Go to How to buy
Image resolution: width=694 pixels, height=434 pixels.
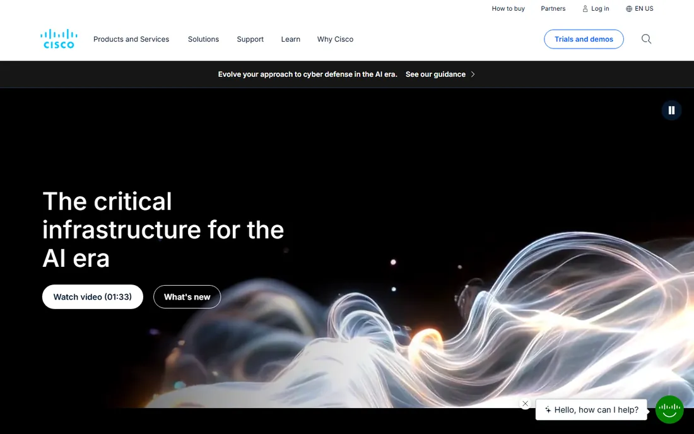pyautogui.click(x=508, y=8)
